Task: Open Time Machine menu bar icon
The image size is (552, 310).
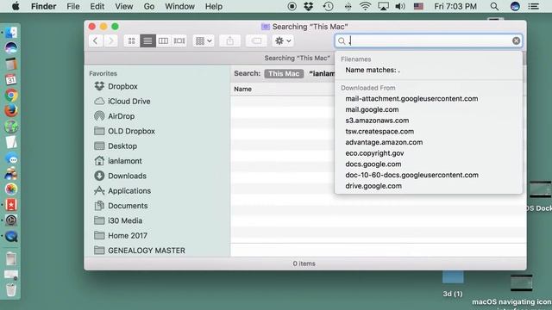Action: 328,6
